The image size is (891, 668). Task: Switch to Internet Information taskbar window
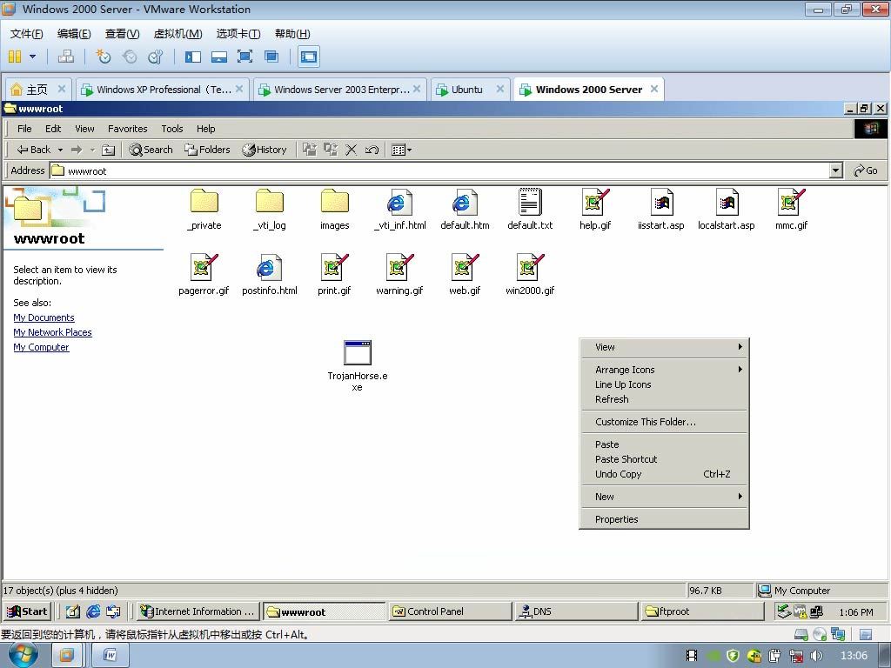[x=198, y=611]
